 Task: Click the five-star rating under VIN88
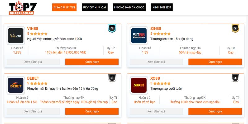(39, 34)
